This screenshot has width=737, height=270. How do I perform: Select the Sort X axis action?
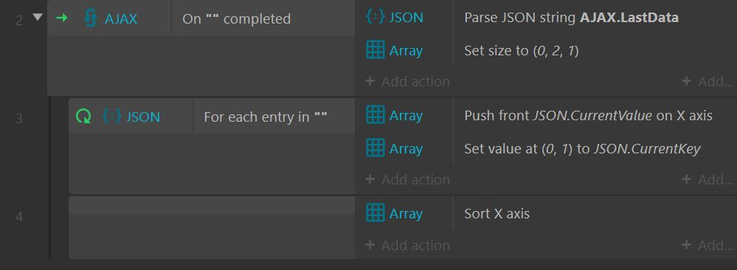point(496,213)
